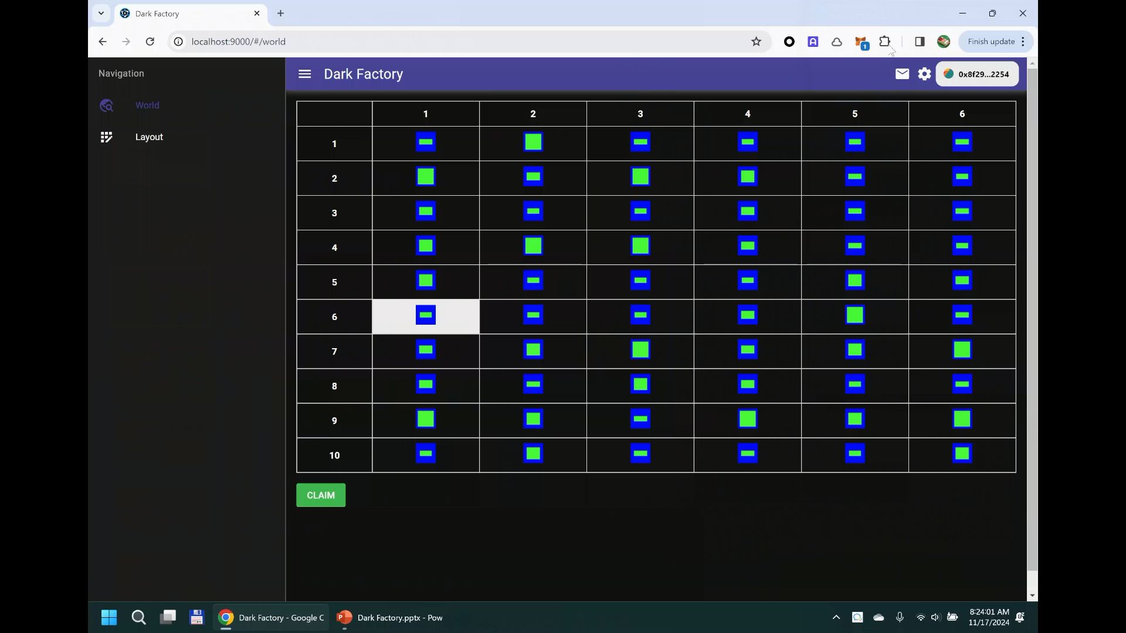Click the green cell at row 9 column 4
The width and height of the screenshot is (1126, 633).
(748, 420)
